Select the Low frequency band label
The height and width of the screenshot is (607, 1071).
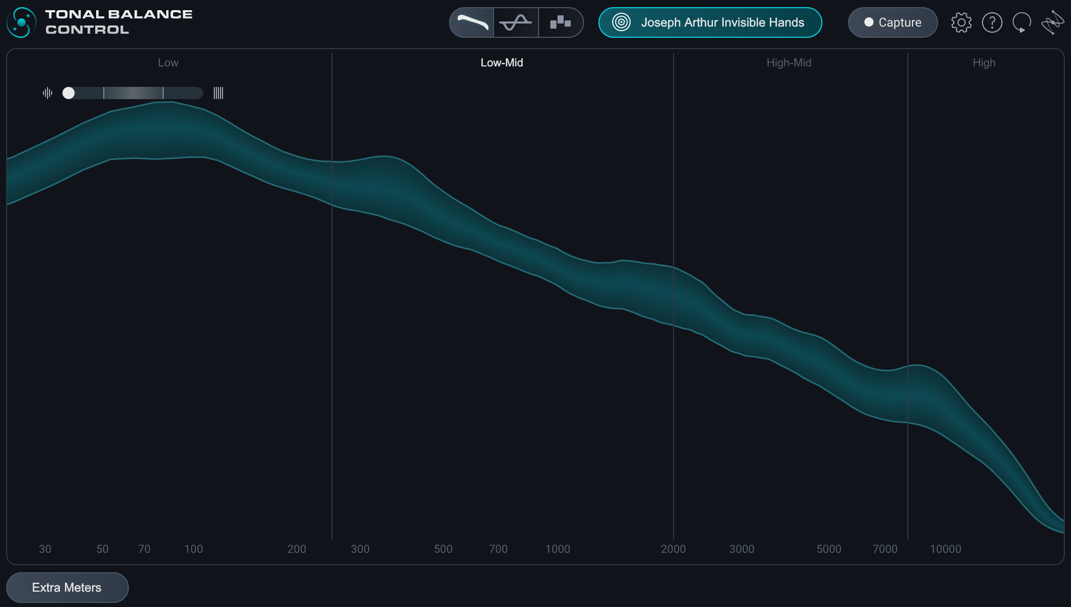pos(168,63)
